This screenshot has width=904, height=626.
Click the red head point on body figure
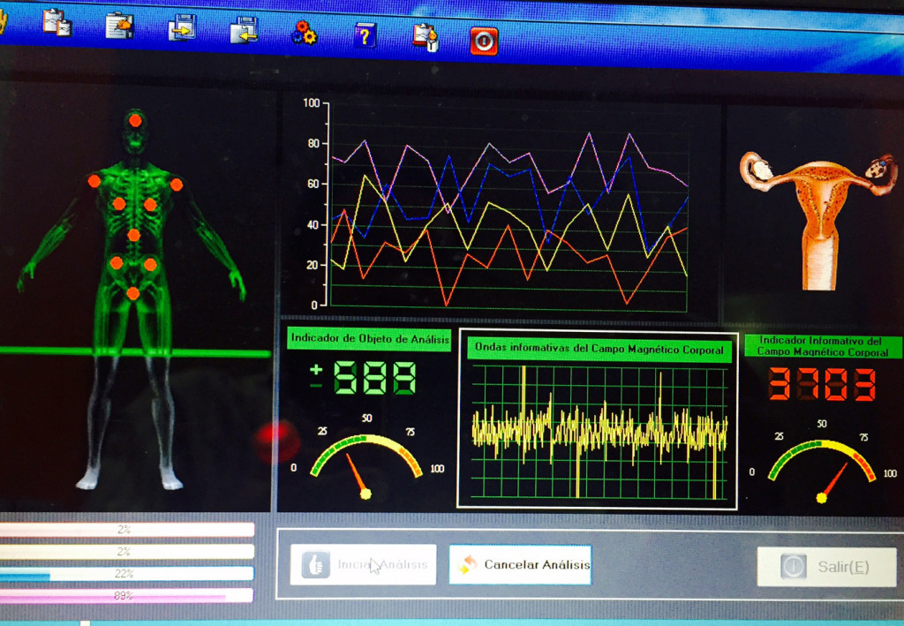tap(135, 120)
